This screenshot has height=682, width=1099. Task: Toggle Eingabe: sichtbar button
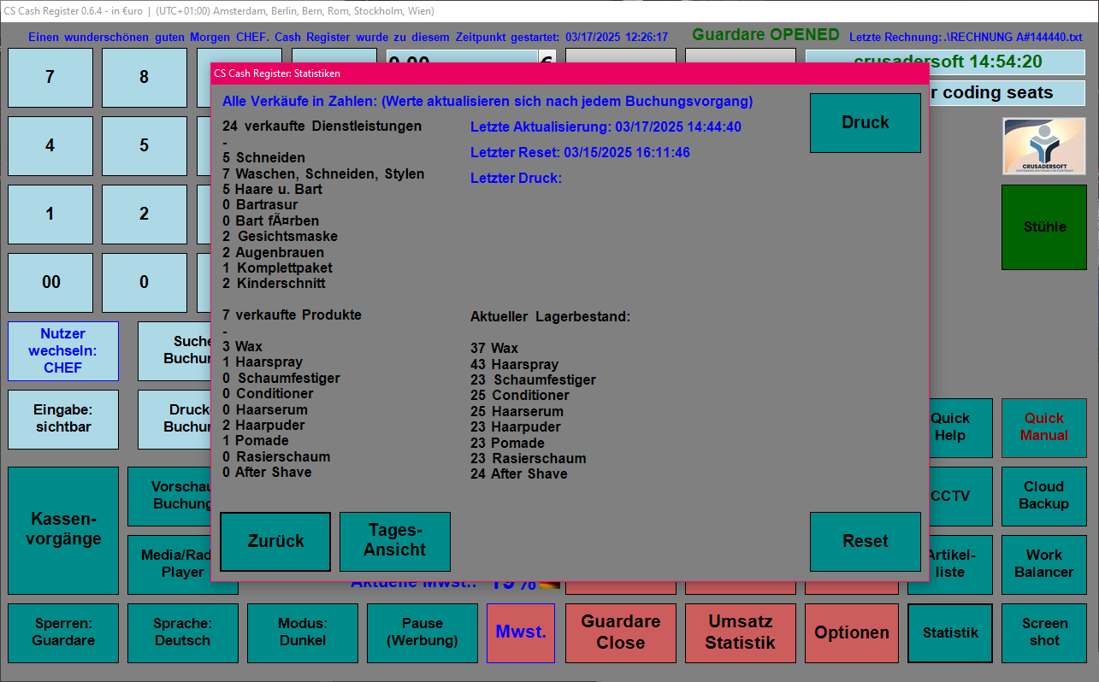point(63,420)
